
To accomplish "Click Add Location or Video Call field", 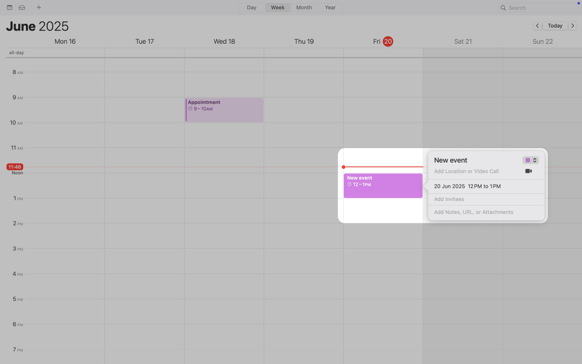I will pyautogui.click(x=466, y=172).
